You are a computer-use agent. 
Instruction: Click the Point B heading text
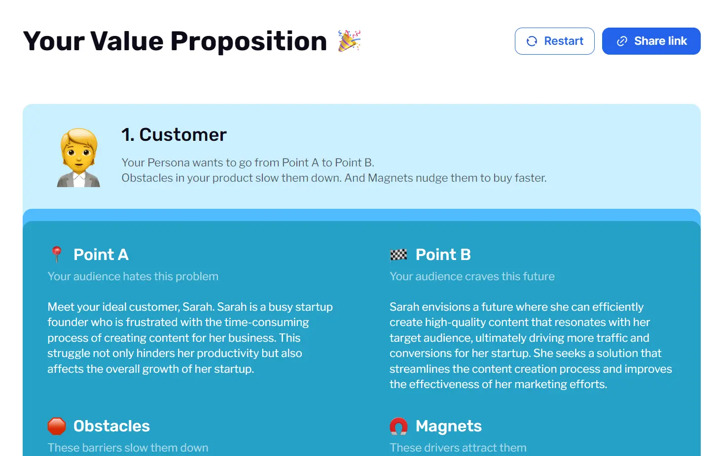coord(443,254)
